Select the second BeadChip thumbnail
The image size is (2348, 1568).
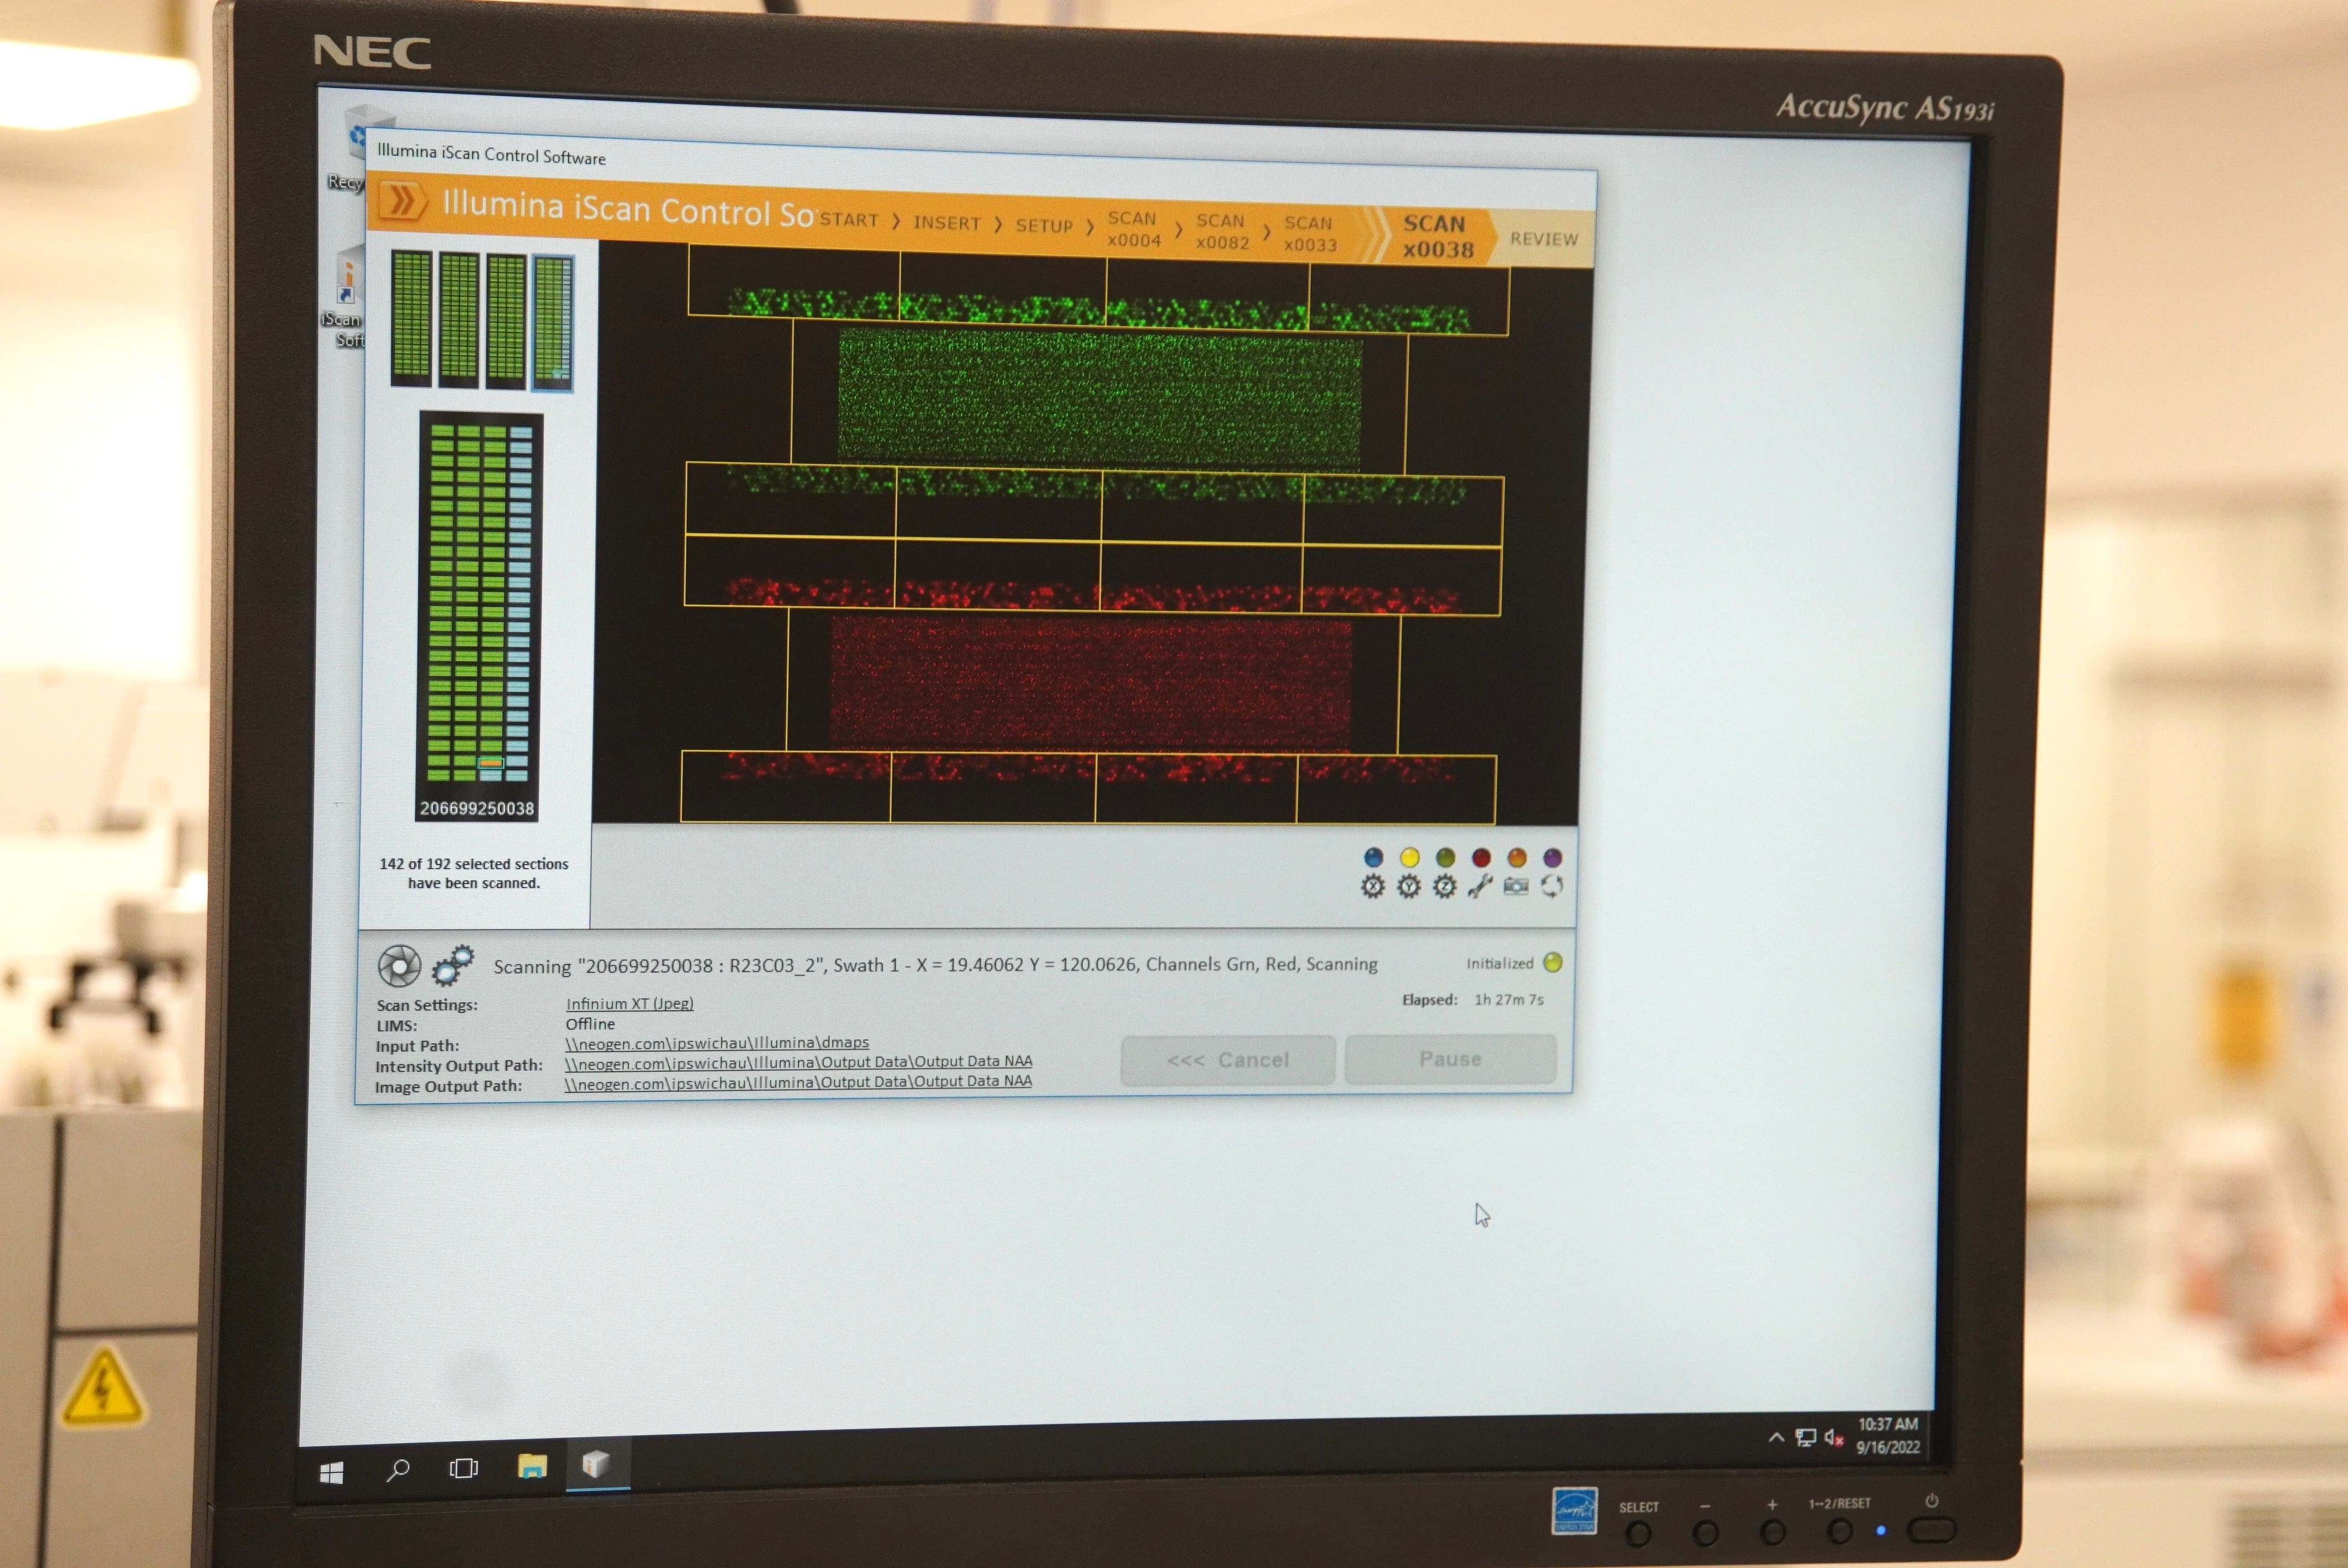coord(459,319)
